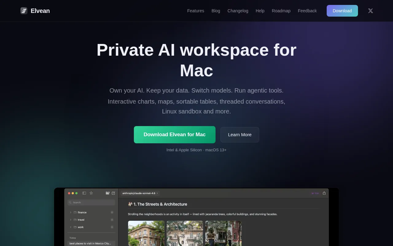Image resolution: width=393 pixels, height=246 pixels.
Task: Click the compose new chat icon
Action: (x=113, y=193)
